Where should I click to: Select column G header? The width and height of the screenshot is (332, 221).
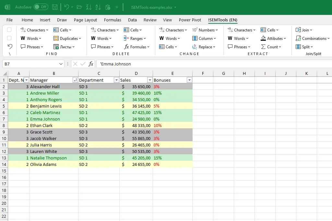point(224,74)
